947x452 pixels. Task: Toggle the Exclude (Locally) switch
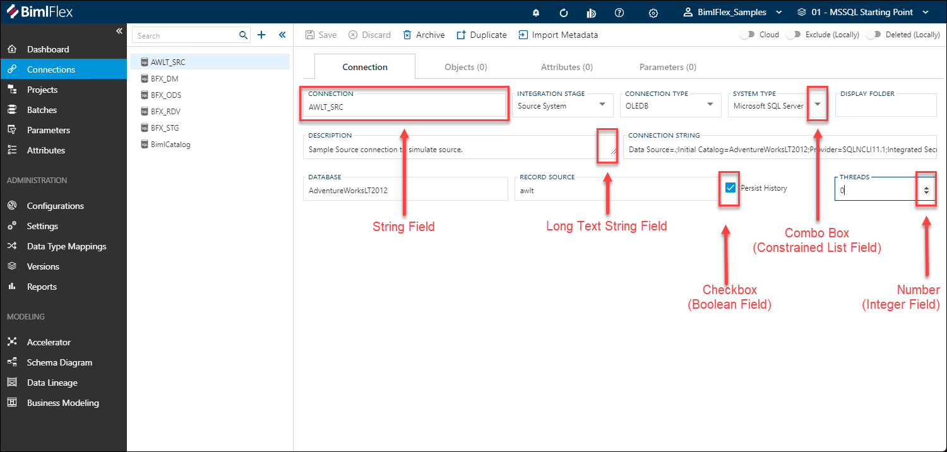tap(793, 35)
